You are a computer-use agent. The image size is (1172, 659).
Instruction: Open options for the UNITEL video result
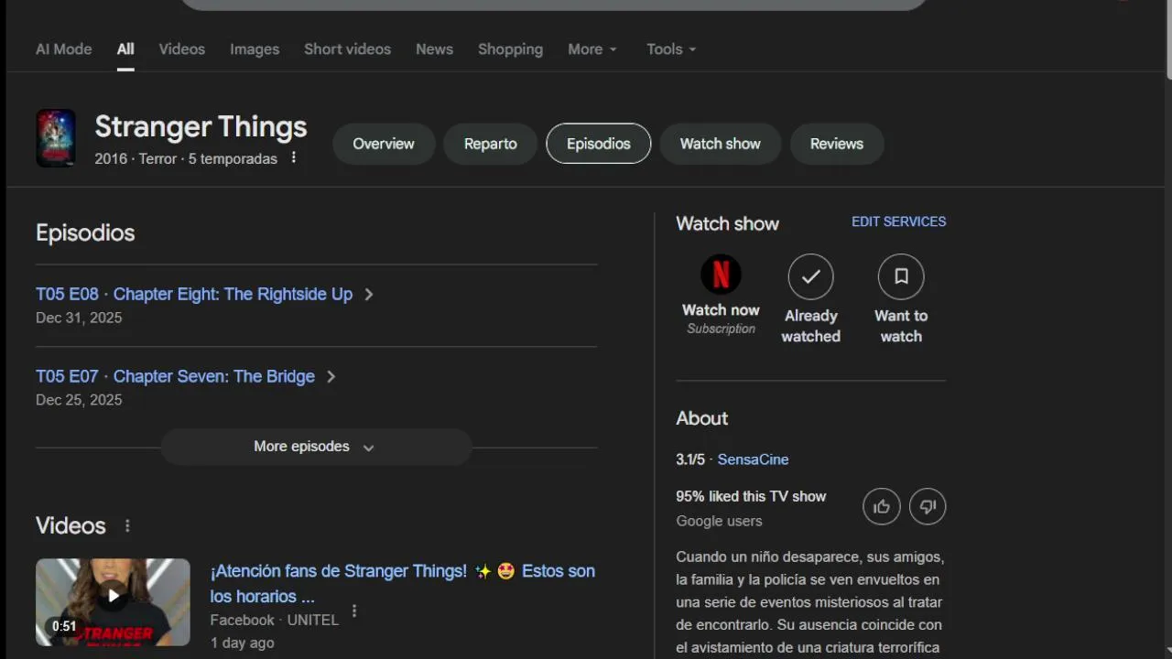[354, 611]
